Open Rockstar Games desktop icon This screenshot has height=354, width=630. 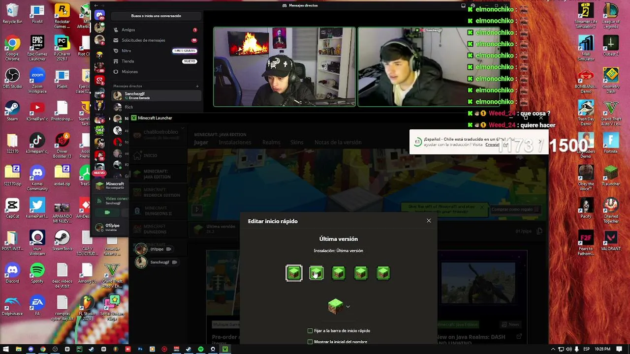pyautogui.click(x=62, y=16)
